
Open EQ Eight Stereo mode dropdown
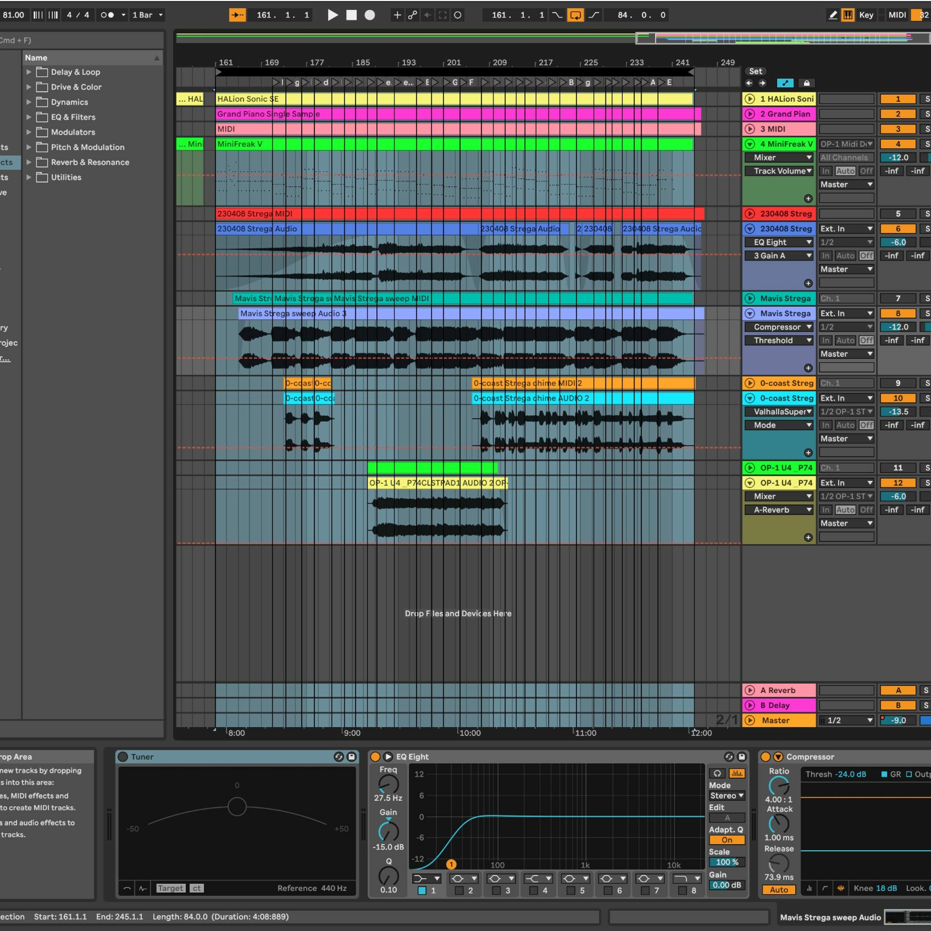(x=727, y=796)
